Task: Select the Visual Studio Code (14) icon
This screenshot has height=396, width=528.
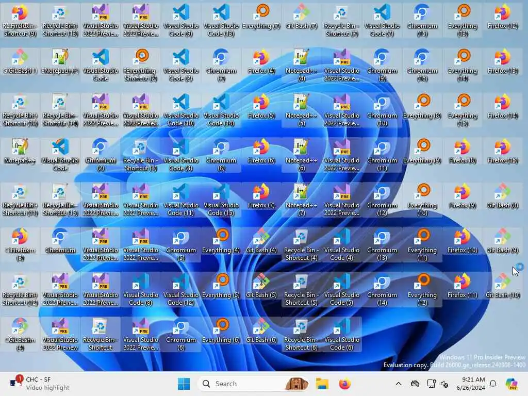Action: coord(221,110)
